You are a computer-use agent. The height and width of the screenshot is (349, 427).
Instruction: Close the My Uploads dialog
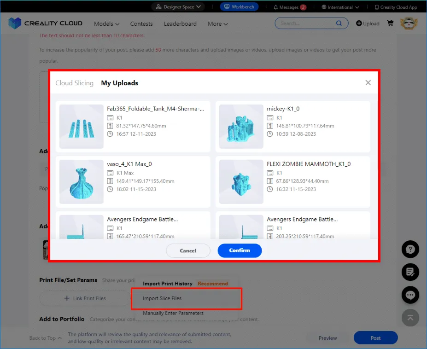368,83
